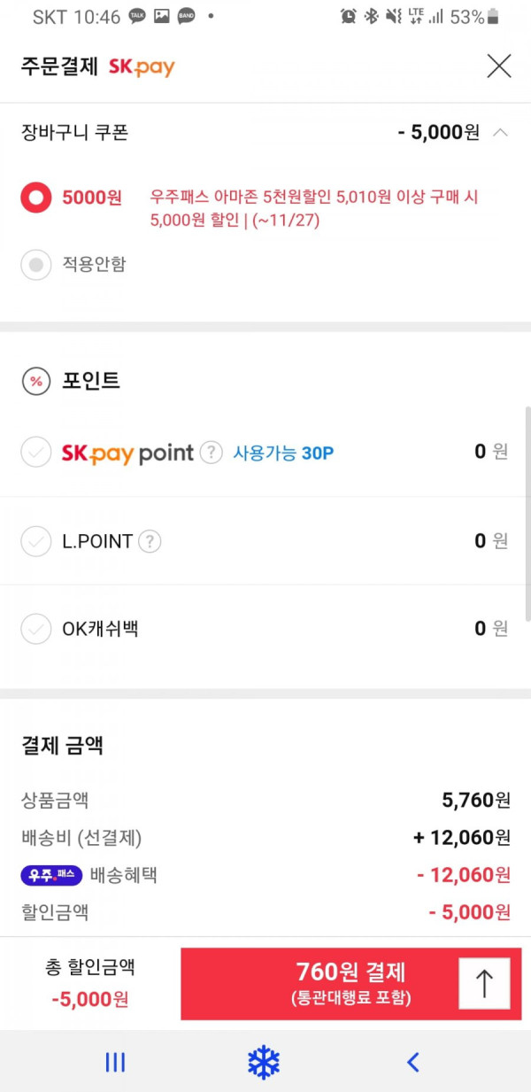Open SK pay point help question mark
531x1092 pixels.
210,453
